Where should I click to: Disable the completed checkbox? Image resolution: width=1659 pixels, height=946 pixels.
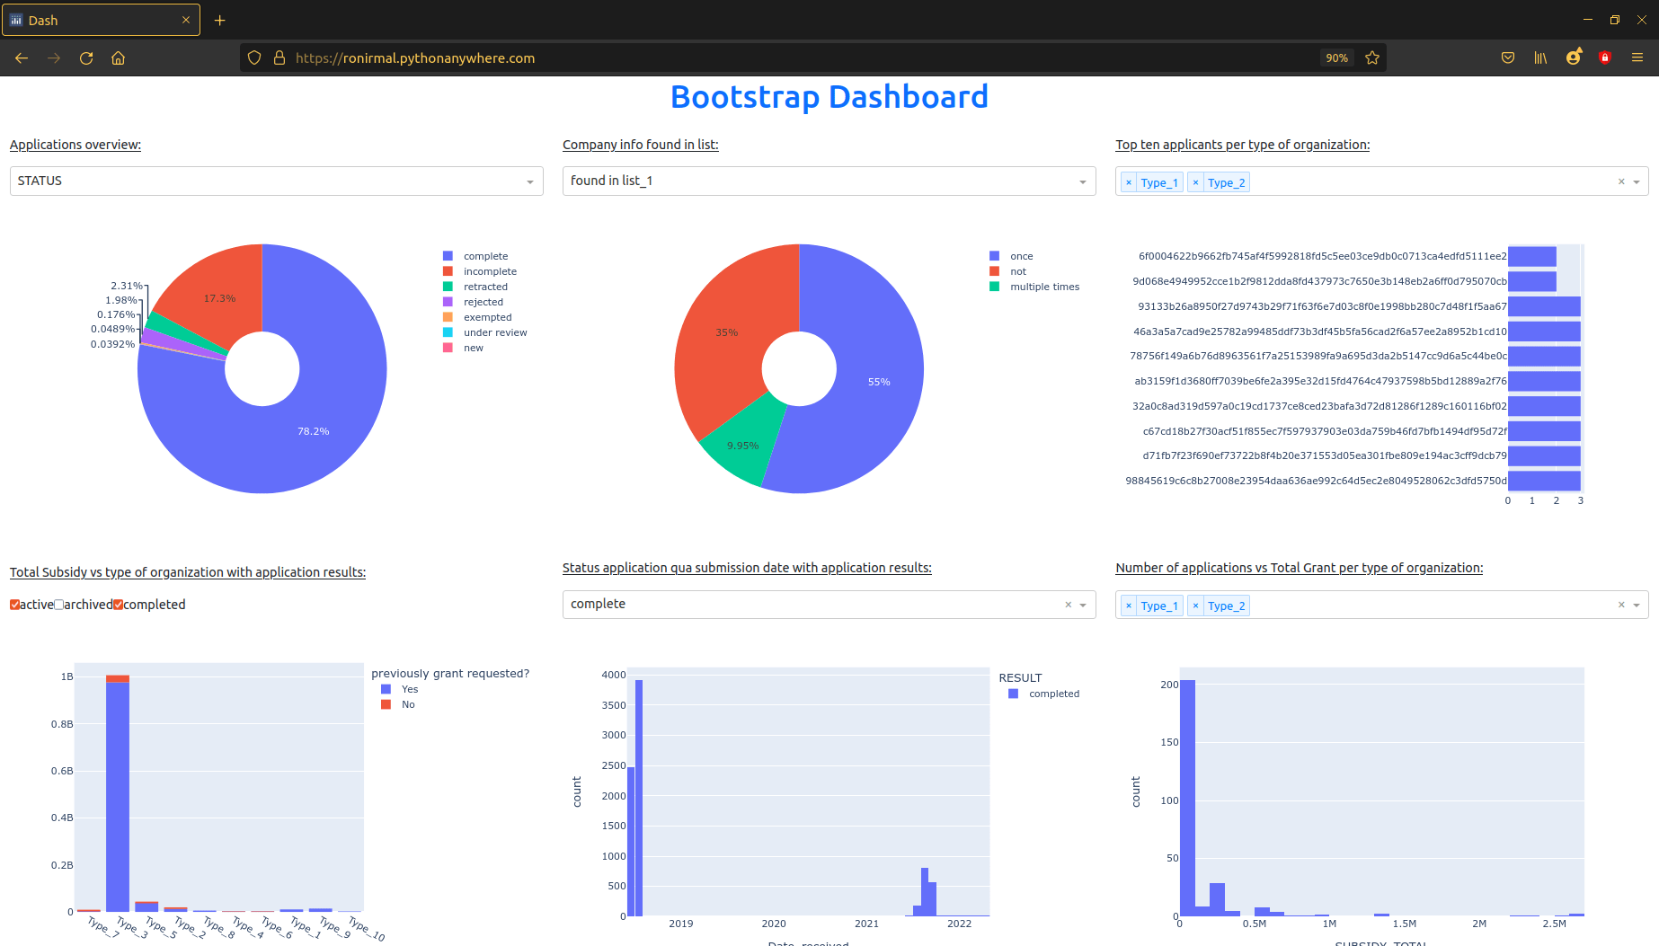pos(118,605)
